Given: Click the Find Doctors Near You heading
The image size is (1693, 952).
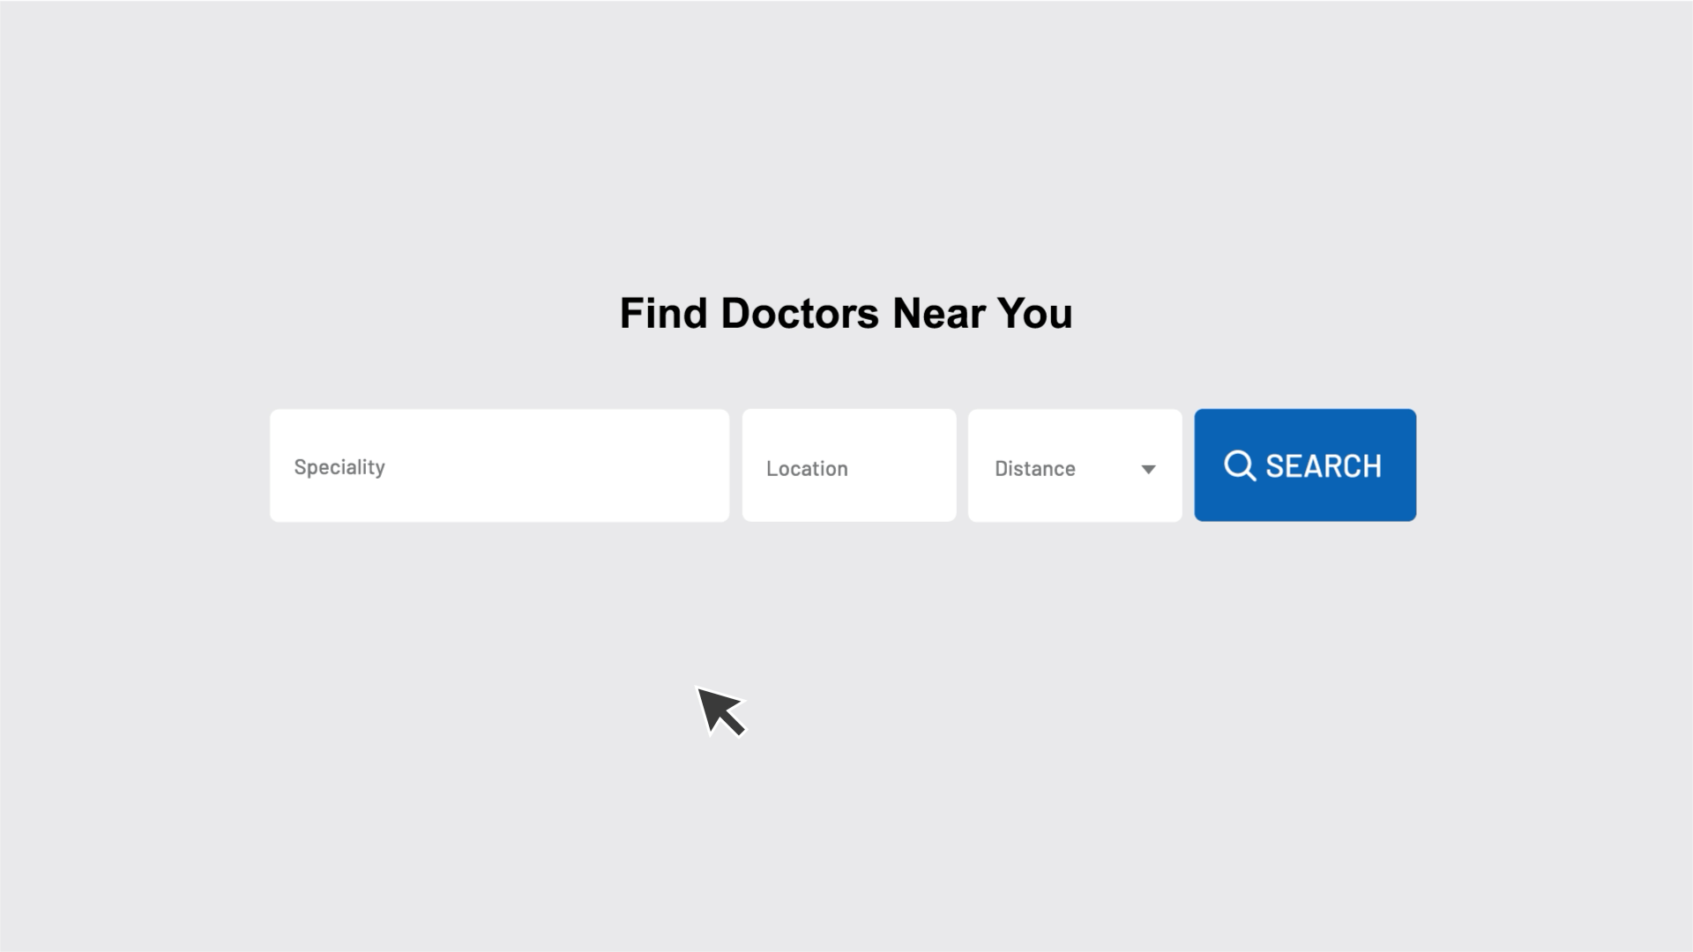Looking at the screenshot, I should click(x=846, y=313).
